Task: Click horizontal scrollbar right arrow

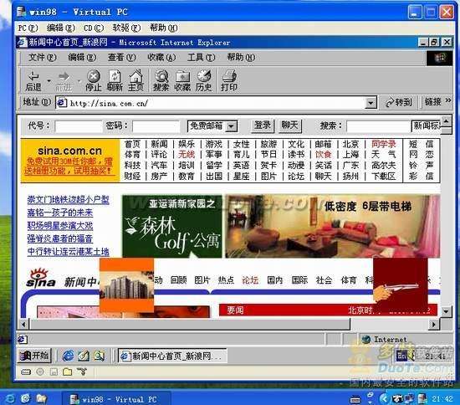Action: [433, 325]
